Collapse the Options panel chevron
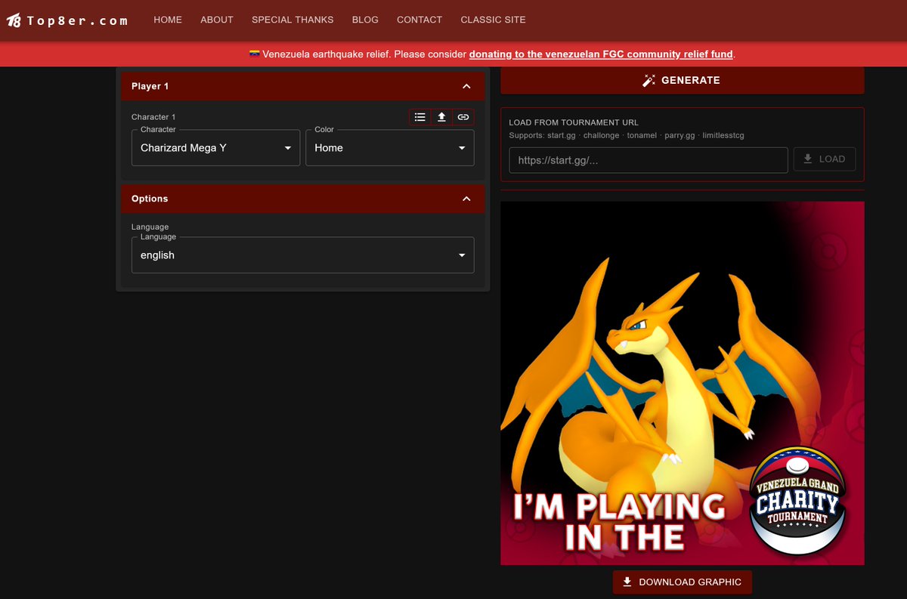The image size is (907, 599). [466, 199]
